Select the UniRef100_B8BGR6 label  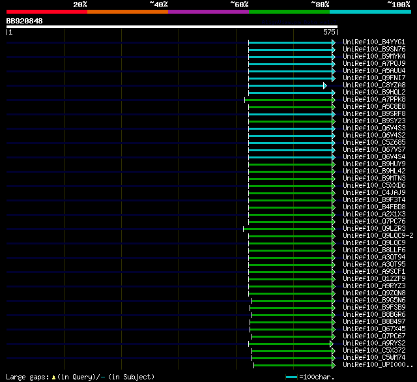374,315
